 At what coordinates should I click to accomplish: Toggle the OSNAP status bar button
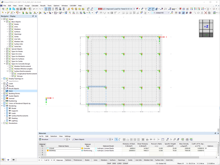tap(125, 164)
